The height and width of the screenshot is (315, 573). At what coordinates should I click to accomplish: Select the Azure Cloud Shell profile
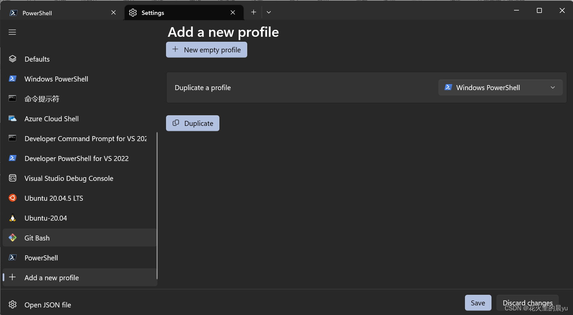tap(80, 119)
